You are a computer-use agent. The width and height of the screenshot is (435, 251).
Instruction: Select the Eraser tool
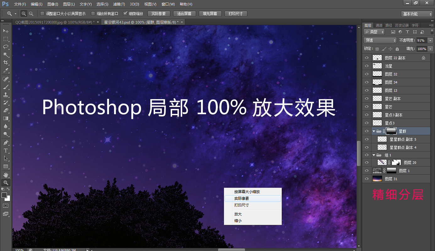click(6, 110)
